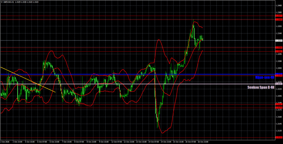
Task: Click the 1.3145 price scale value
Action: [279, 124]
